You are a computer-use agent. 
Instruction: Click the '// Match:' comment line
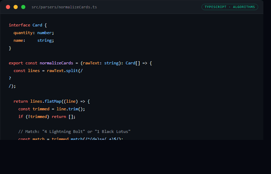click(74, 132)
